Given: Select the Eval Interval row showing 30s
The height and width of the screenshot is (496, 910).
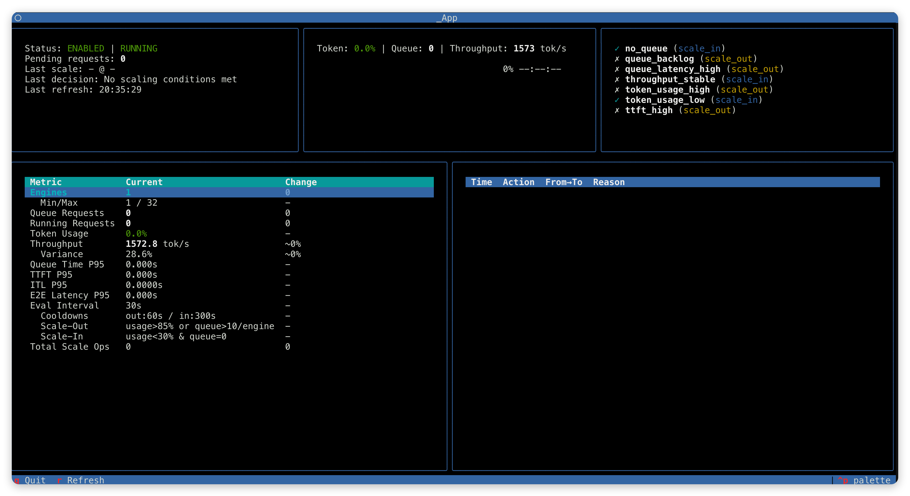Looking at the screenshot, I should click(229, 305).
